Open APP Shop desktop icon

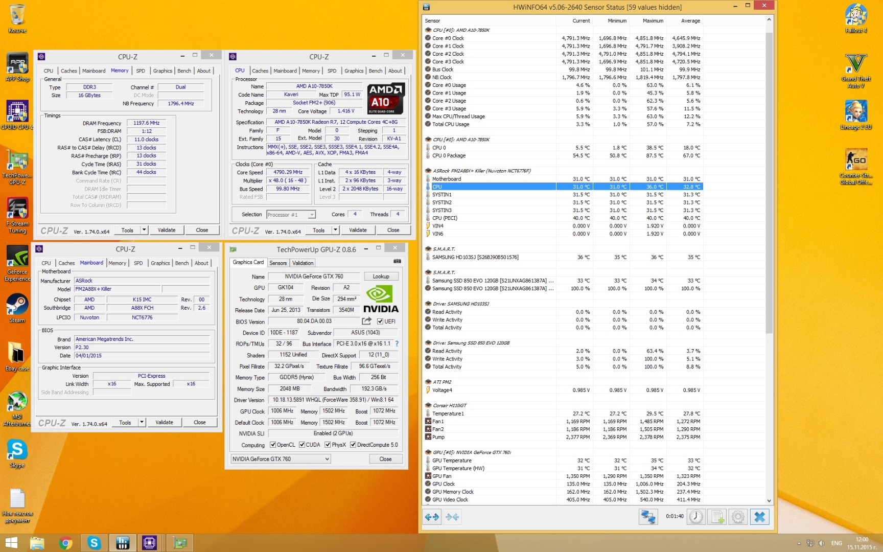[17, 66]
